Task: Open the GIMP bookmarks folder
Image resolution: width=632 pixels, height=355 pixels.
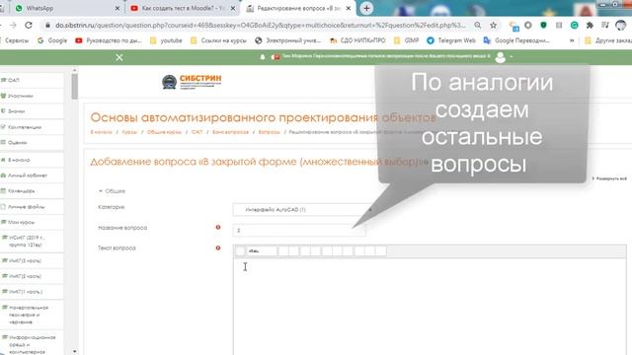Action: pos(407,40)
